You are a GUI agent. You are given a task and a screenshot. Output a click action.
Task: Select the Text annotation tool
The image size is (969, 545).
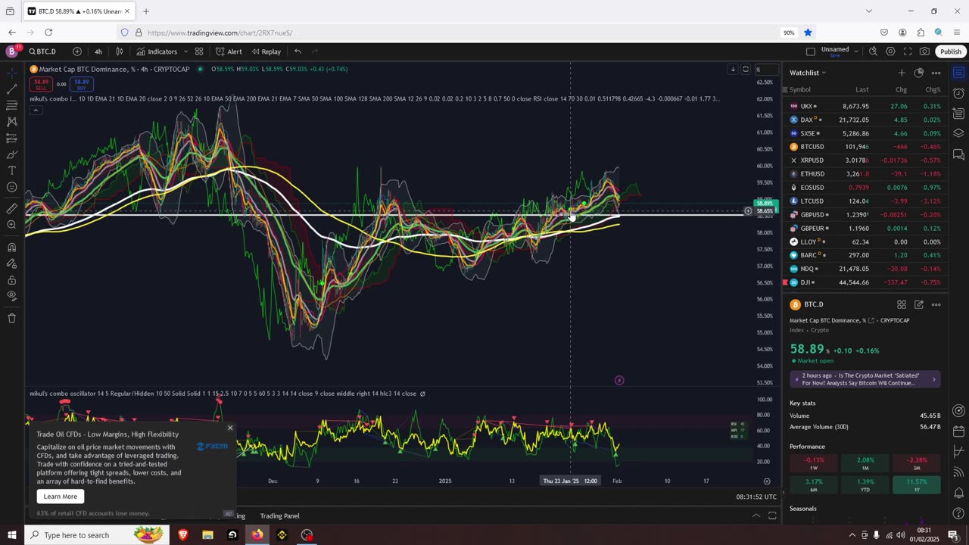[11, 171]
